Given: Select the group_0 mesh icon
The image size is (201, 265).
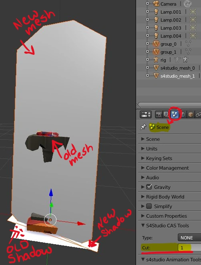Looking at the screenshot, I should pos(156,44).
